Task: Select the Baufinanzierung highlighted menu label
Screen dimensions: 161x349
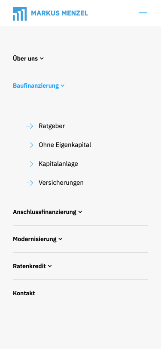Action: tap(36, 86)
